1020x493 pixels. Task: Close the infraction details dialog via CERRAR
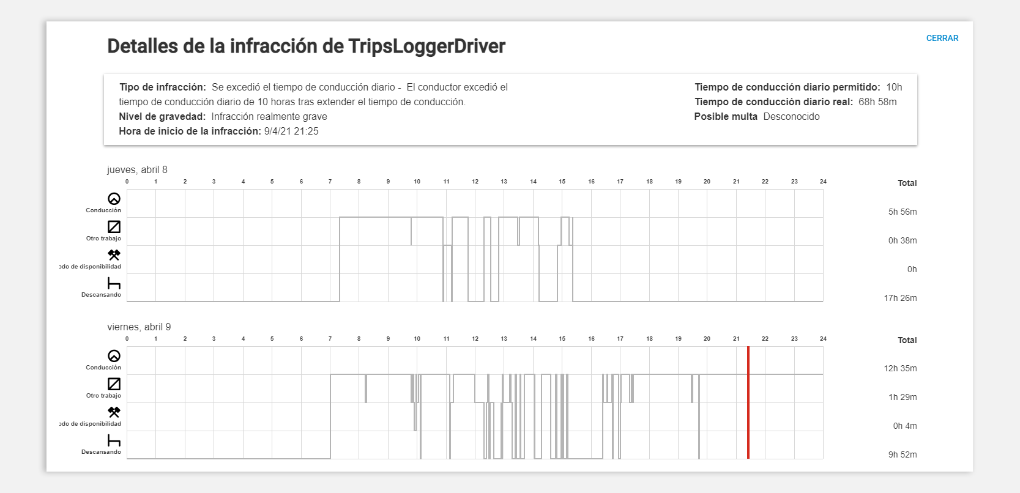click(x=942, y=38)
